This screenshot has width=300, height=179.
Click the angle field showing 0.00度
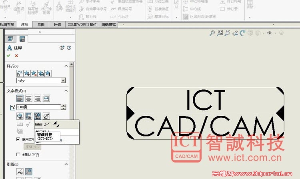[39, 107]
